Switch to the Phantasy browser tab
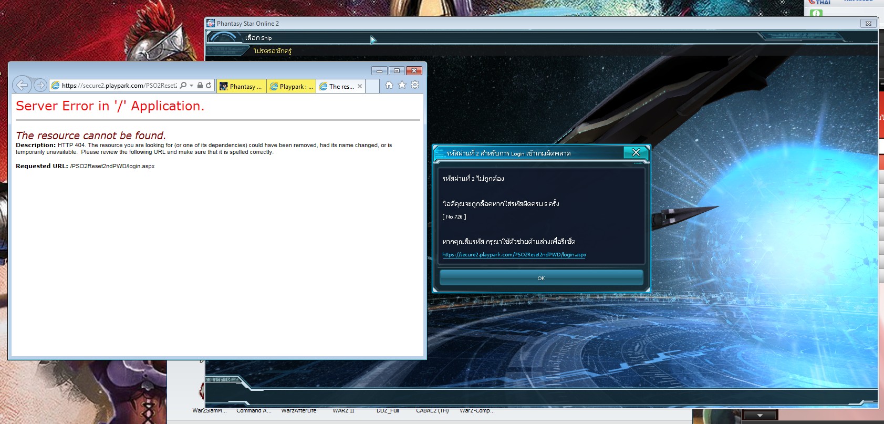 tap(241, 87)
